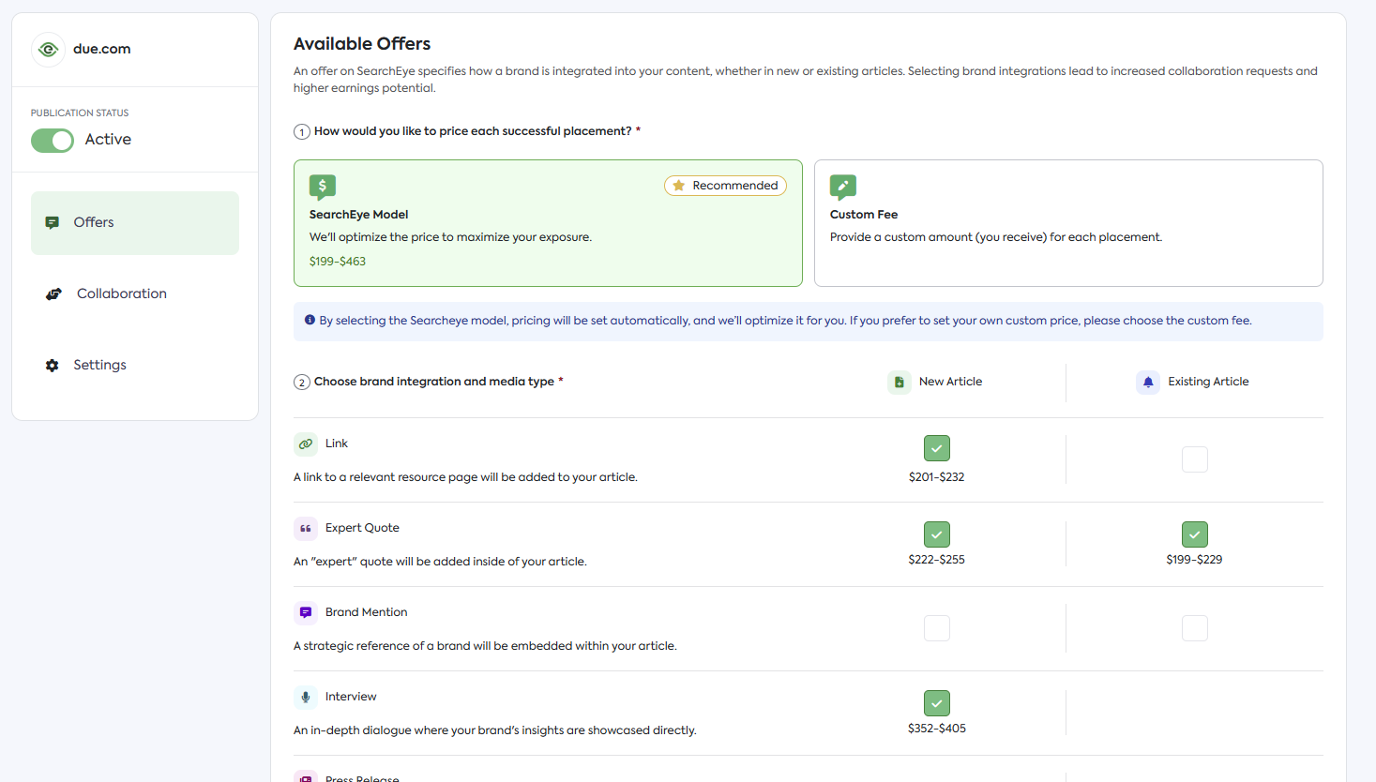
Task: Click the Settings gear icon
Action: coord(53,365)
